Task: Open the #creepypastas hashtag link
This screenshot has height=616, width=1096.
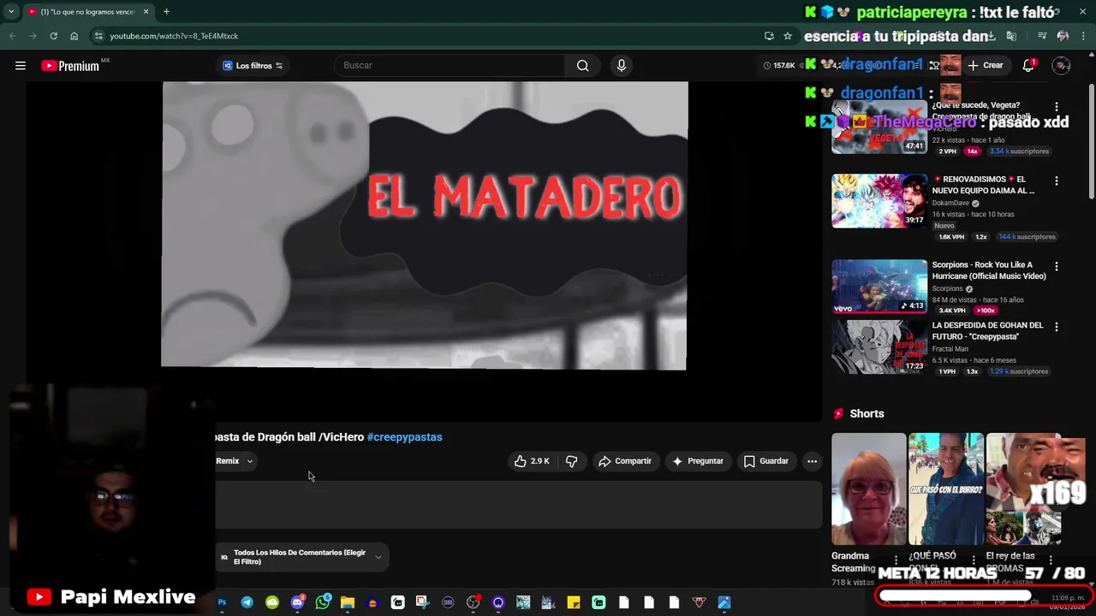Action: (x=404, y=437)
